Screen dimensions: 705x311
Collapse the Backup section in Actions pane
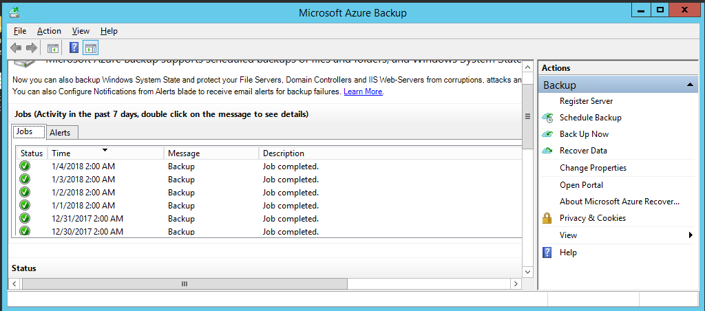point(689,85)
